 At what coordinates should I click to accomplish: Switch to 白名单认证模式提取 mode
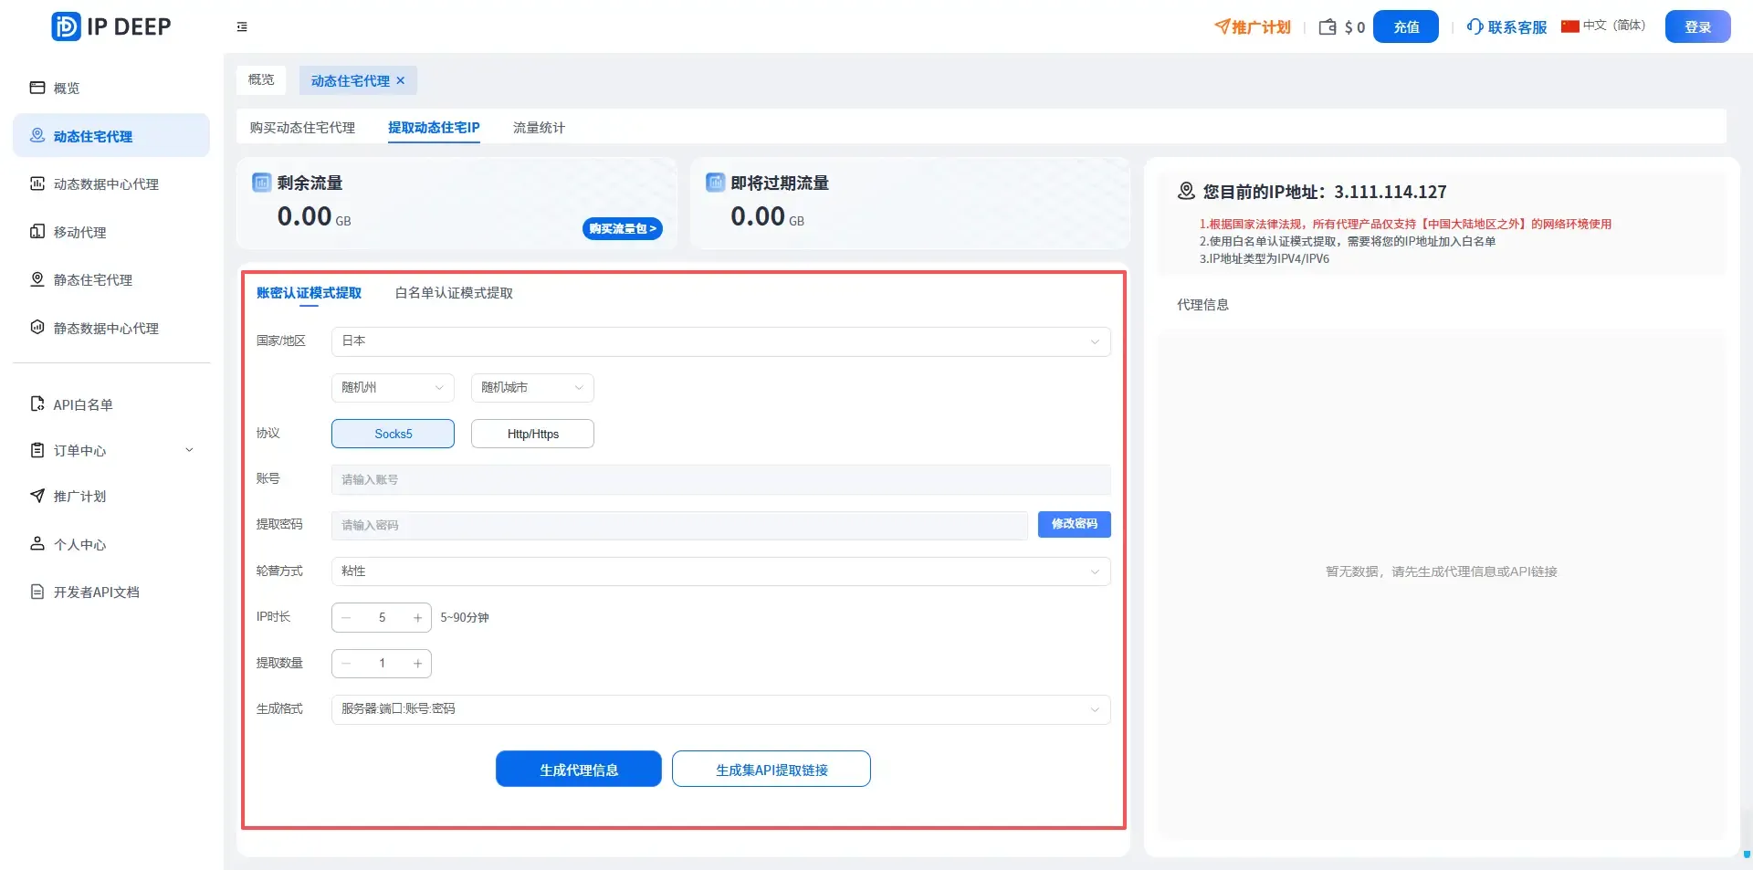453,293
